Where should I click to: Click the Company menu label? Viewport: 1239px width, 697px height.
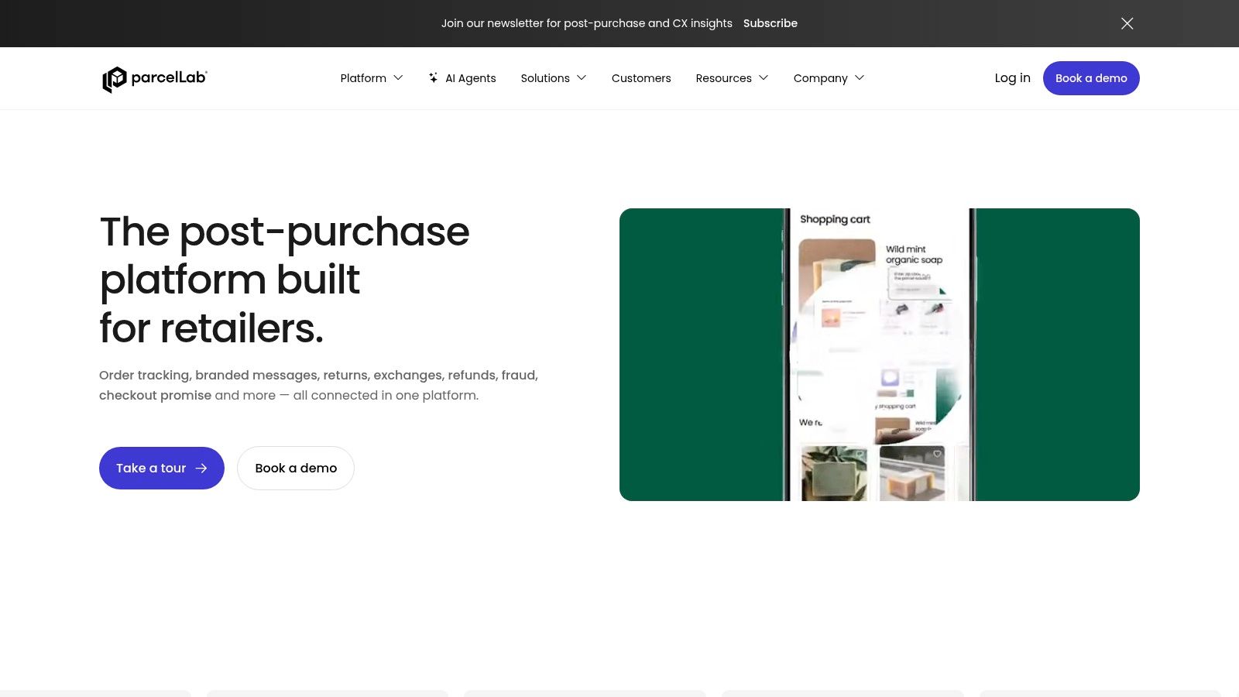coord(821,78)
